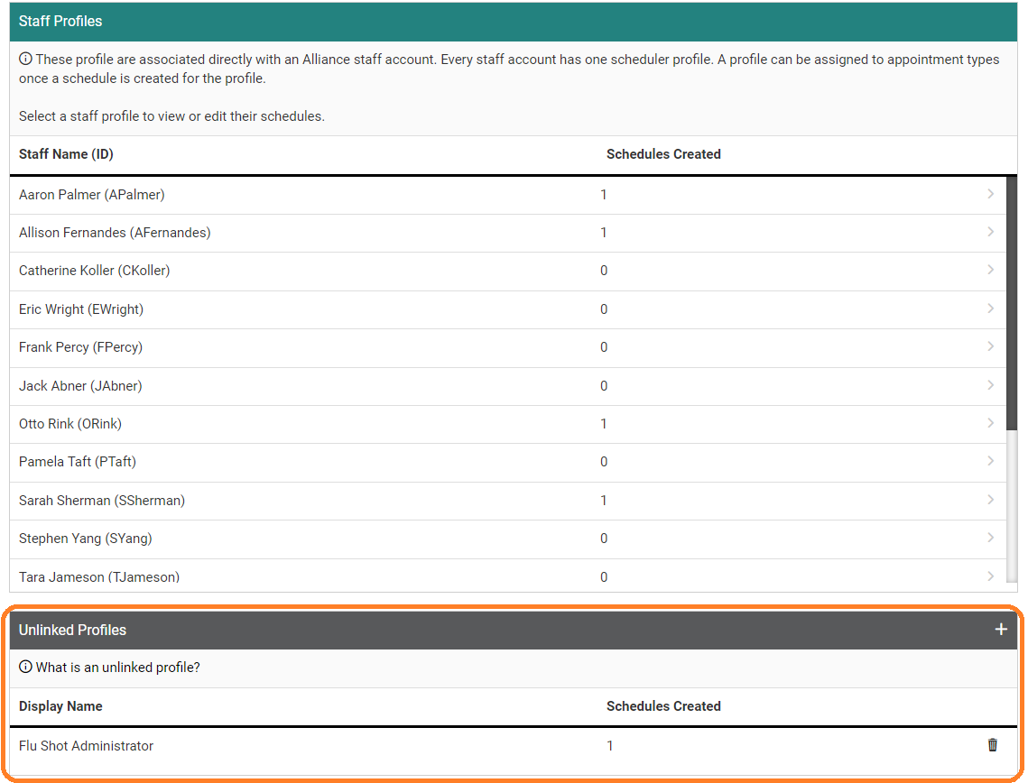Open Tara Jameson profile row
Image resolution: width=1028 pixels, height=783 pixels.
tap(99, 576)
